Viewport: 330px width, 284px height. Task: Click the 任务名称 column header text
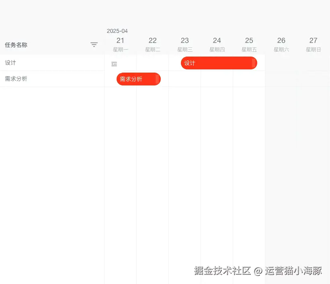[x=16, y=45]
